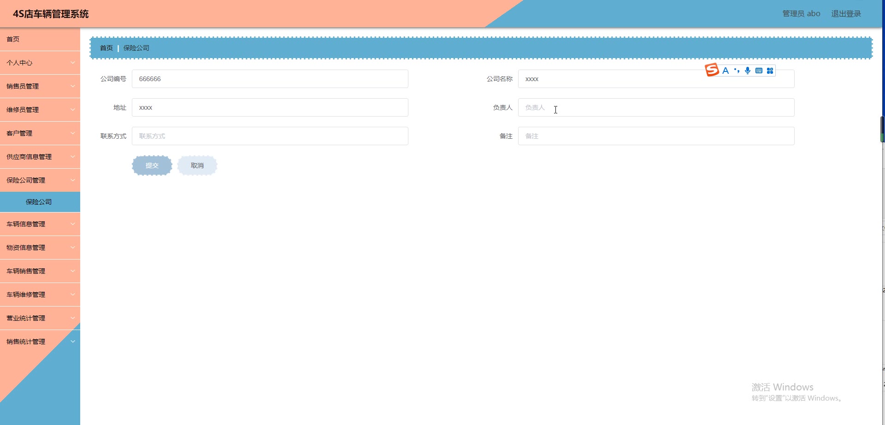Expand the 物资信息管理 chevron
Viewport: 885px width, 425px height.
[73, 248]
